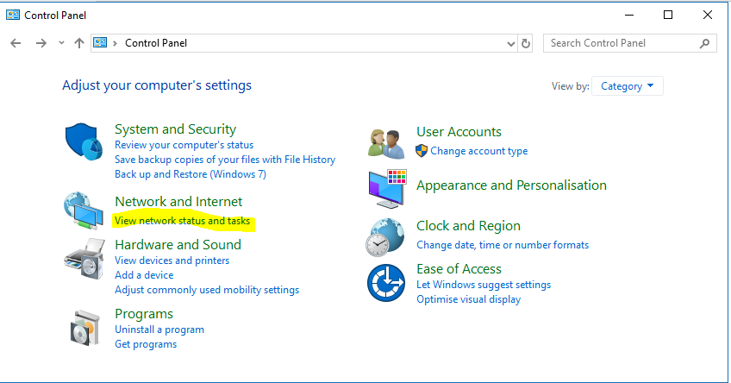Viewport: 731px width, 383px height.
Task: Click the Appearance and Personalisation monitor icon
Action: [x=387, y=188]
